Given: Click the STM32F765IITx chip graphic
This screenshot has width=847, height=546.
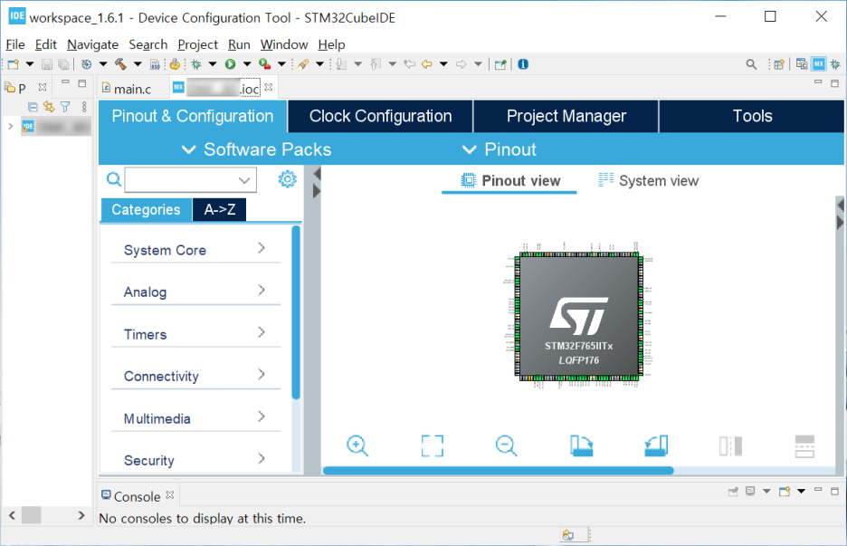Looking at the screenshot, I should [578, 316].
